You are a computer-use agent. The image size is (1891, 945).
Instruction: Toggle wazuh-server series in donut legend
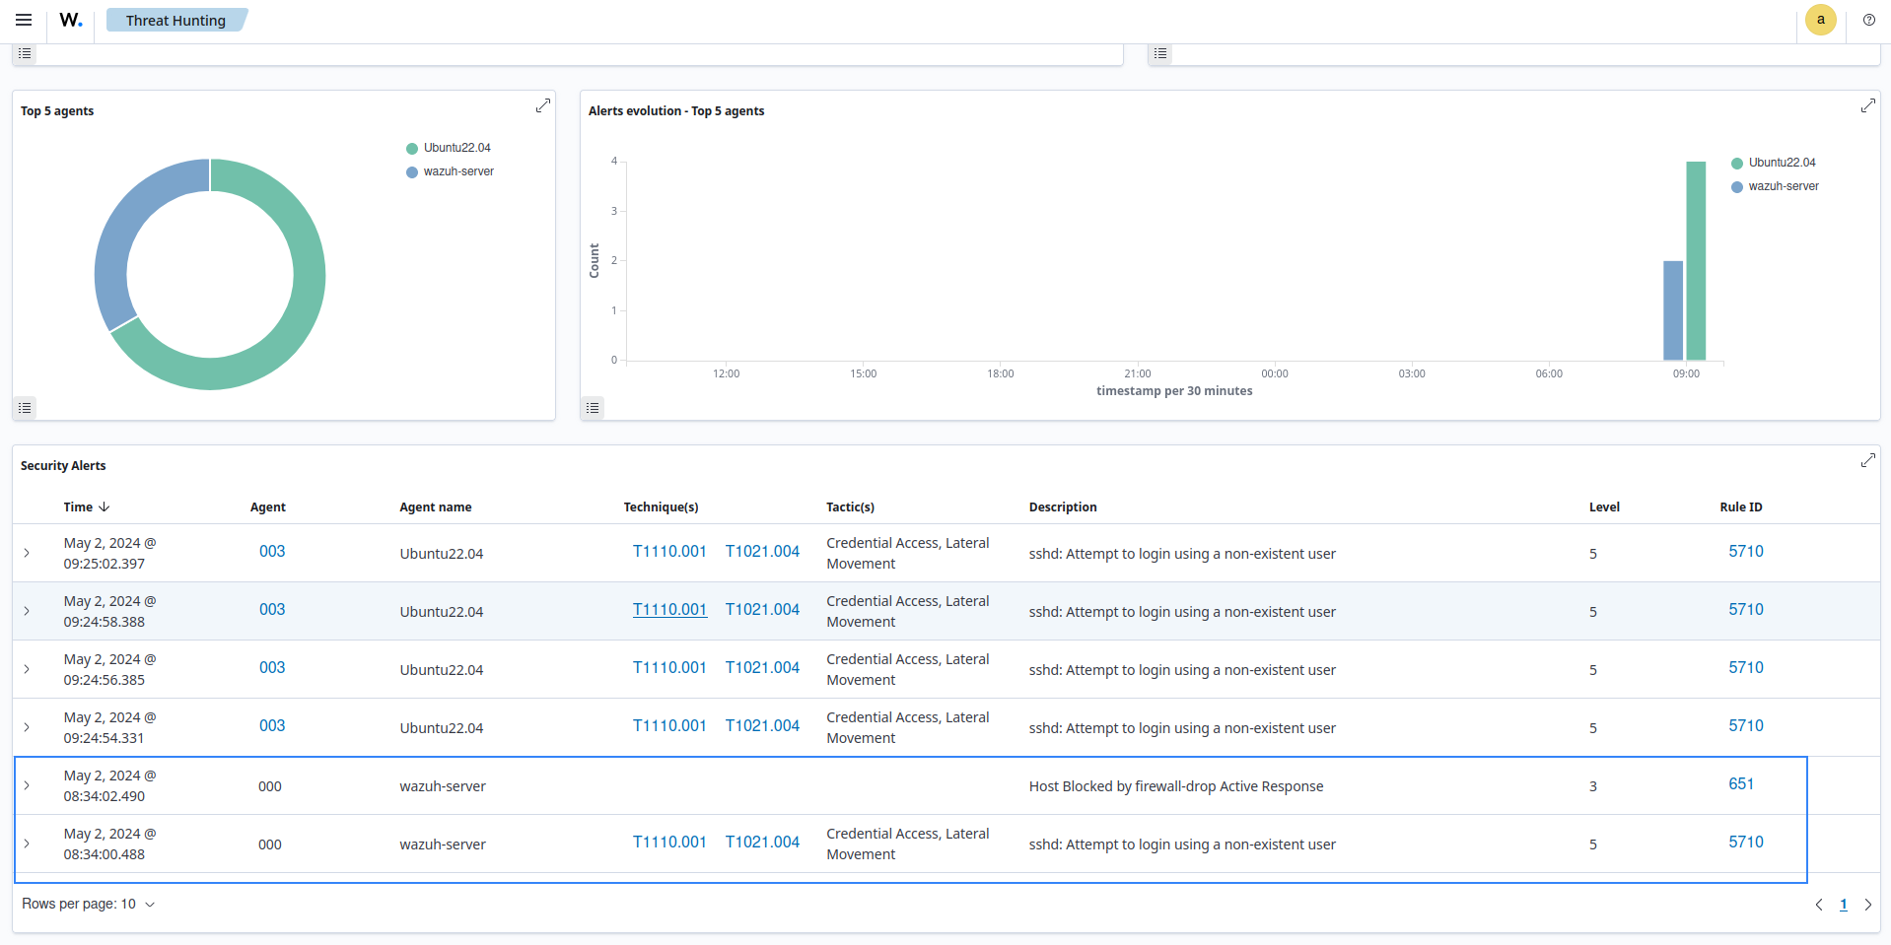point(457,171)
